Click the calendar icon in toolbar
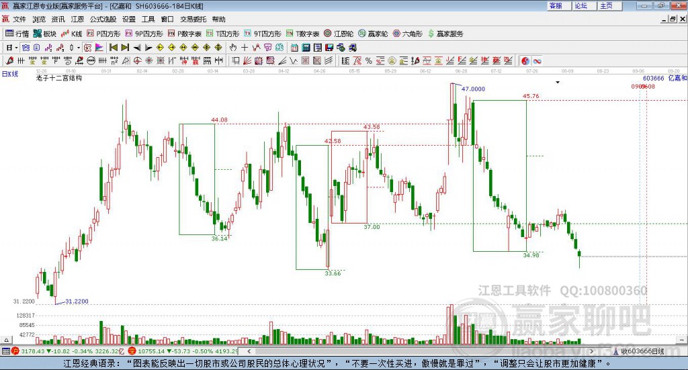 coord(294,48)
